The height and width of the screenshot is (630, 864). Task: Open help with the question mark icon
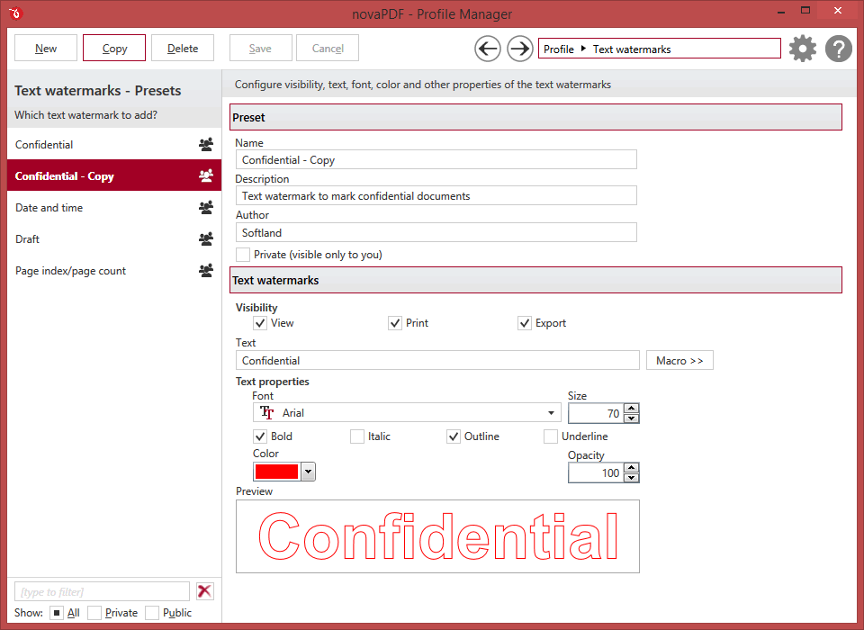click(839, 49)
